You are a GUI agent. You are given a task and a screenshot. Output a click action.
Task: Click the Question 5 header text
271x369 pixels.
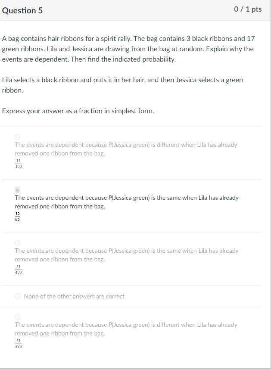[22, 10]
